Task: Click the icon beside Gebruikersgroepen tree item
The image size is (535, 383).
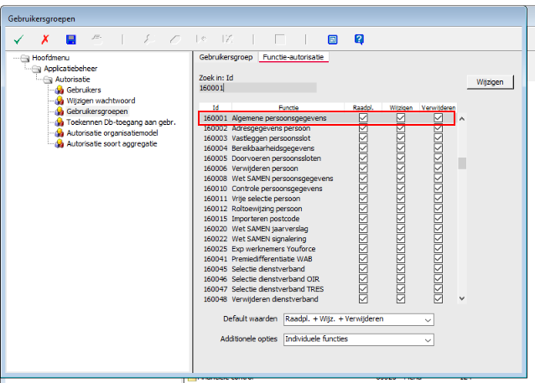Action: point(60,111)
